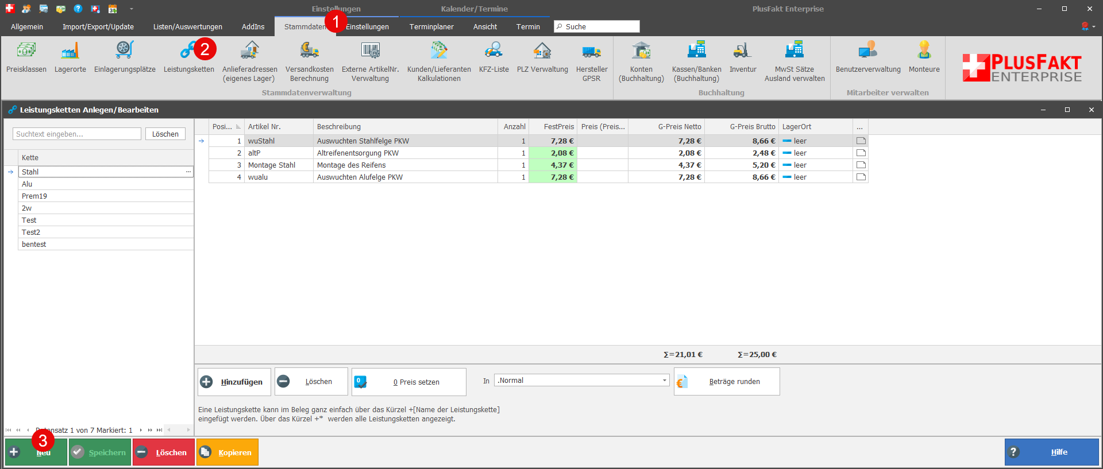Image resolution: width=1103 pixels, height=469 pixels.
Task: Click the note icon in the wualu row
Action: [861, 177]
